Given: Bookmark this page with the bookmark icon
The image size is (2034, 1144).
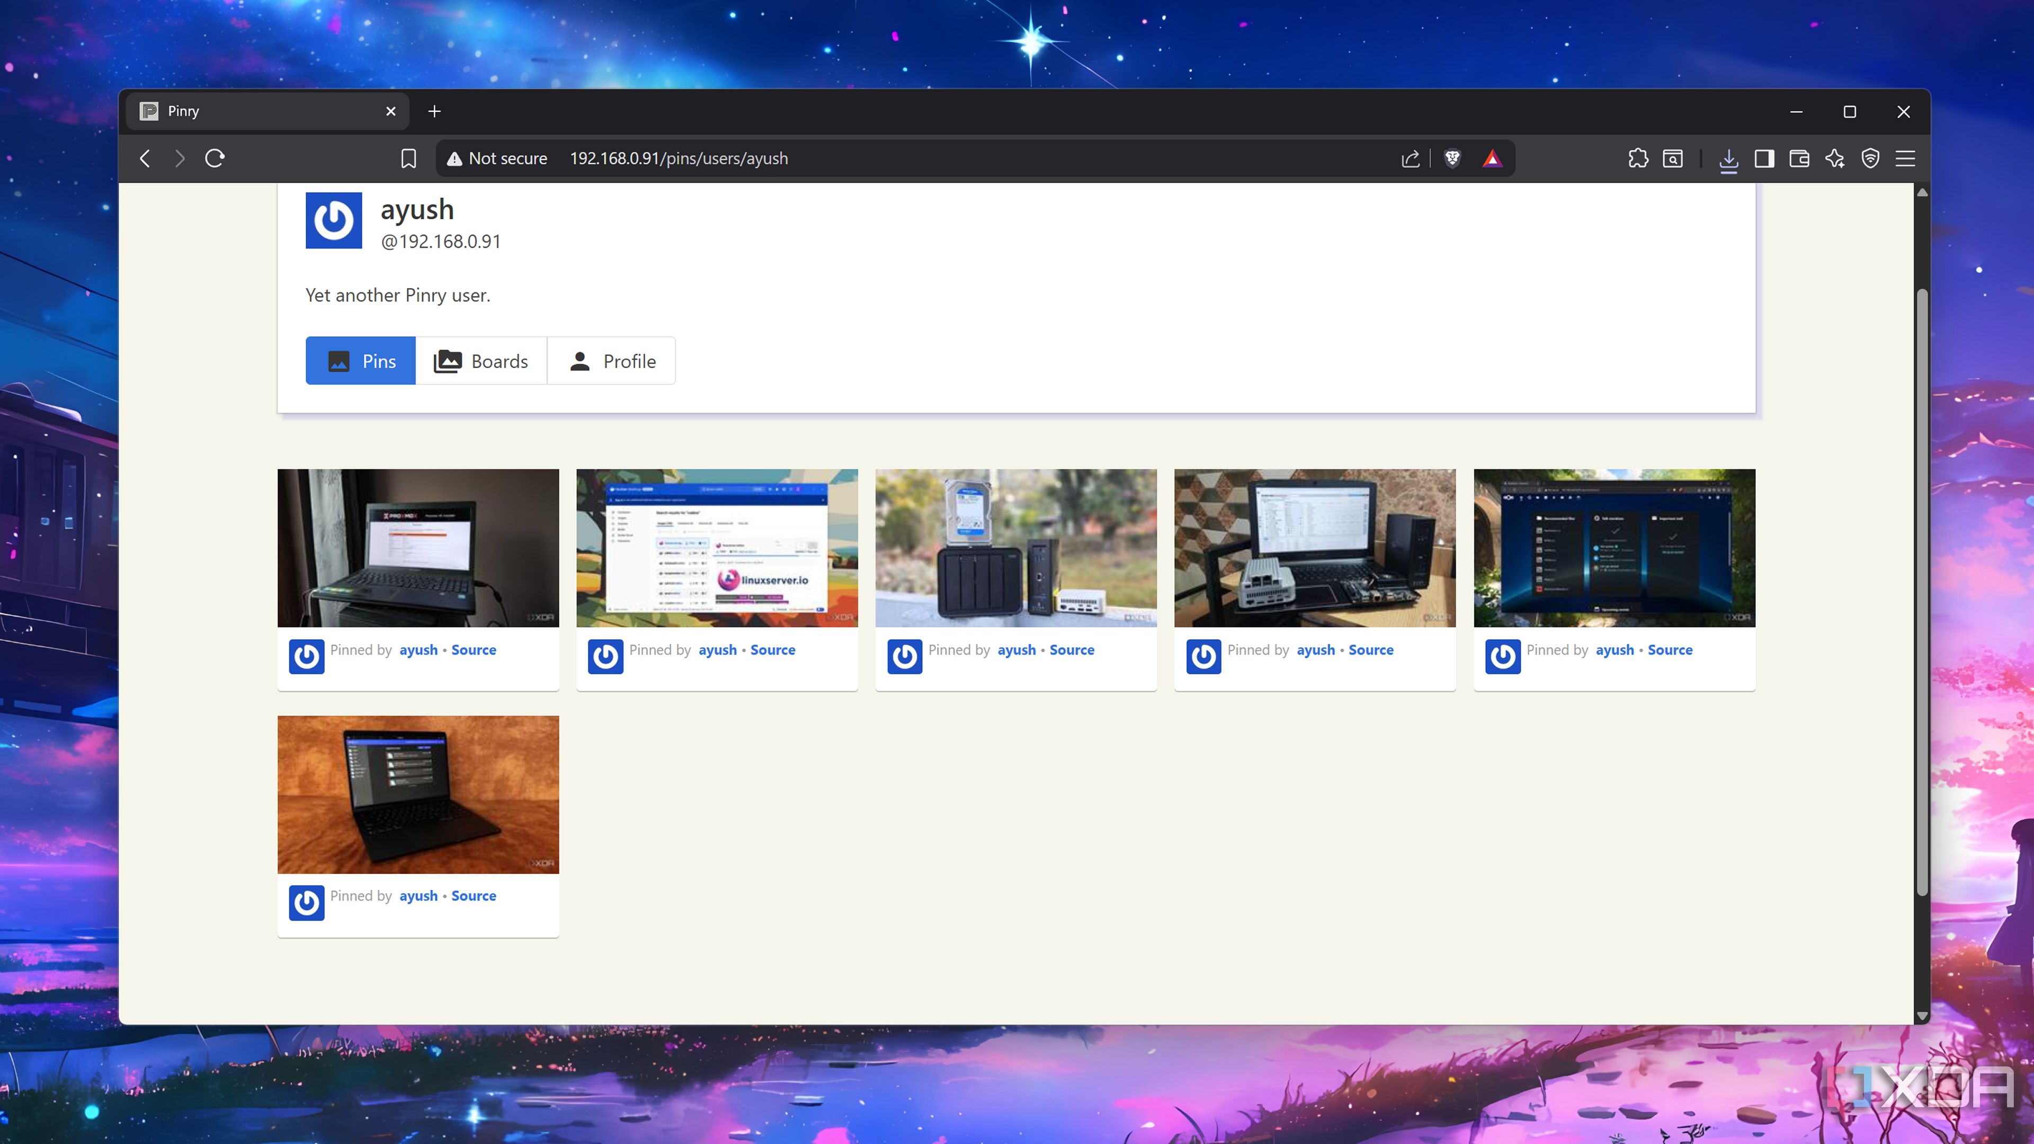Looking at the screenshot, I should tap(408, 159).
